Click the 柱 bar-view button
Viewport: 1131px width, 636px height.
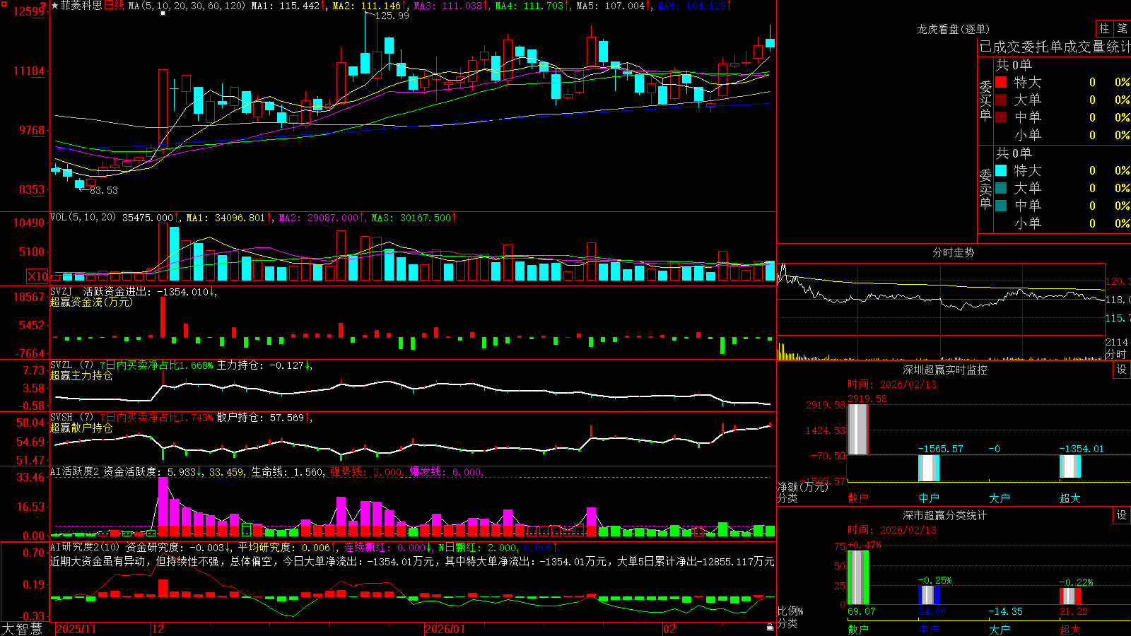pos(1104,29)
